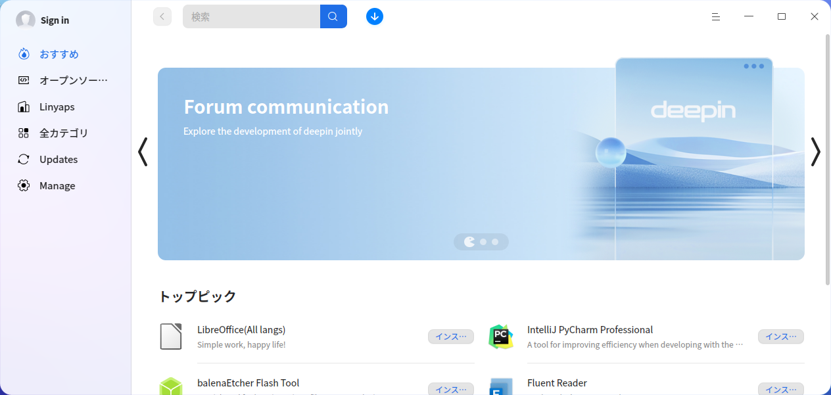Open the downloads arrow button

[375, 16]
